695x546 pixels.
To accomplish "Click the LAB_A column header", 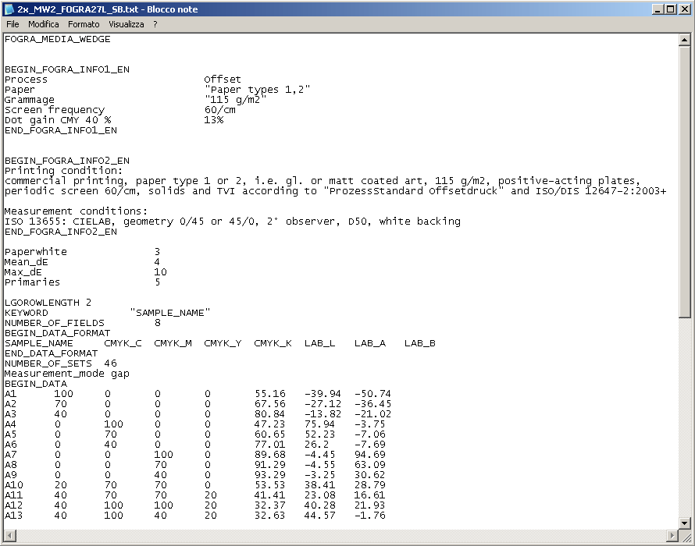I will click(x=370, y=343).
